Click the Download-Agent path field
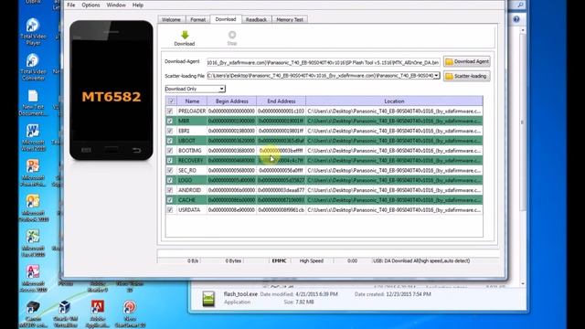Image resolution: width=585 pixels, height=329 pixels. click(x=323, y=62)
